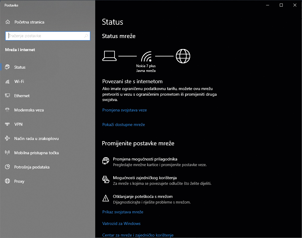The width and height of the screenshot is (302, 238).
Task: Click the airplane mode icon
Action: click(x=8, y=138)
